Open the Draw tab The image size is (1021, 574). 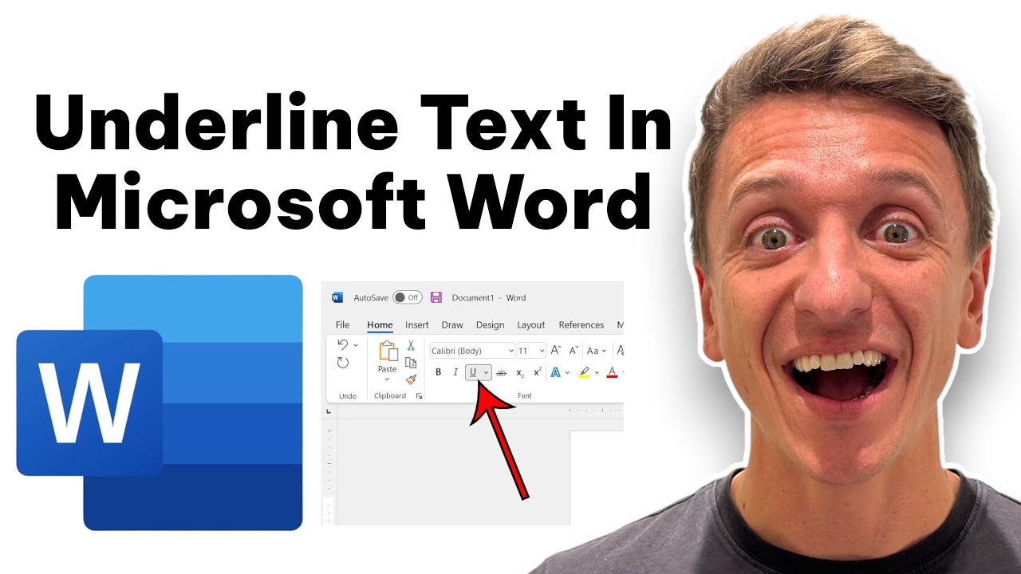(452, 324)
